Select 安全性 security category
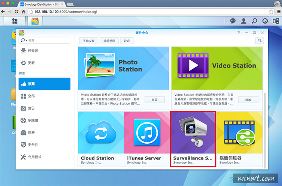Image resolution: width=282 pixels, height=186 pixels. pos(44,145)
